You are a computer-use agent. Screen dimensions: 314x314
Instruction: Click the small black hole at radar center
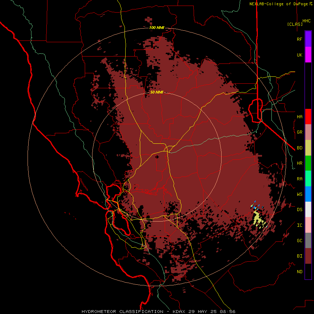coord(157,157)
